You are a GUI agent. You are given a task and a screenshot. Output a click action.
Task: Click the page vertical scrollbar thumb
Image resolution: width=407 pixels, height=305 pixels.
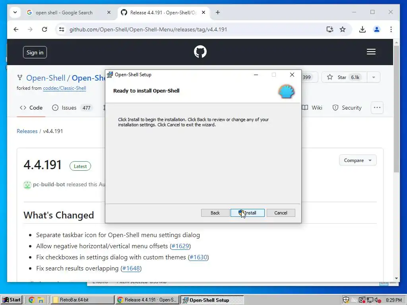[396, 109]
